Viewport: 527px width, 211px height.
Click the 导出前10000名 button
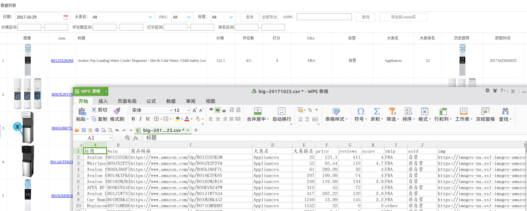coord(403,17)
